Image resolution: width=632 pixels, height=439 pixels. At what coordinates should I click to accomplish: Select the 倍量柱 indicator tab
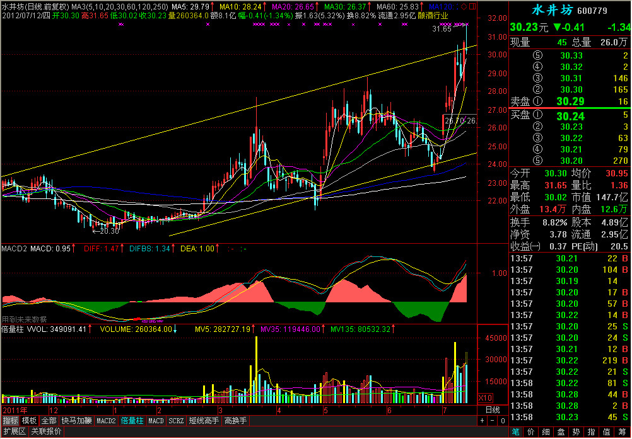132,421
